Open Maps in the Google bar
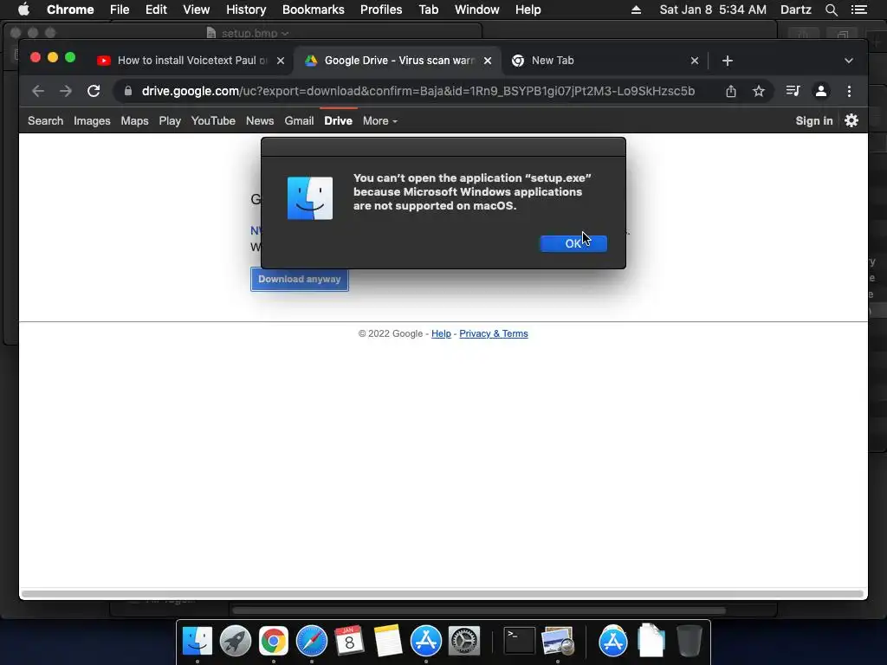The width and height of the screenshot is (887, 665). [x=134, y=121]
